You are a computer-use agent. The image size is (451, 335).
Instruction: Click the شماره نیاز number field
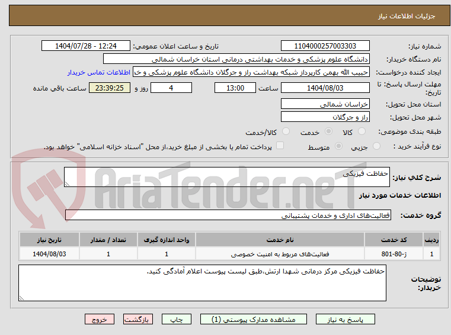[325, 46]
